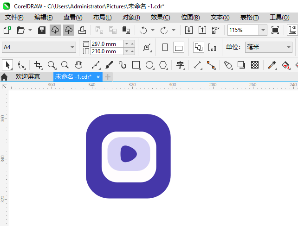Select the Freehand line tool
Image resolution: width=298 pixels, height=226 pixels.
(96, 65)
